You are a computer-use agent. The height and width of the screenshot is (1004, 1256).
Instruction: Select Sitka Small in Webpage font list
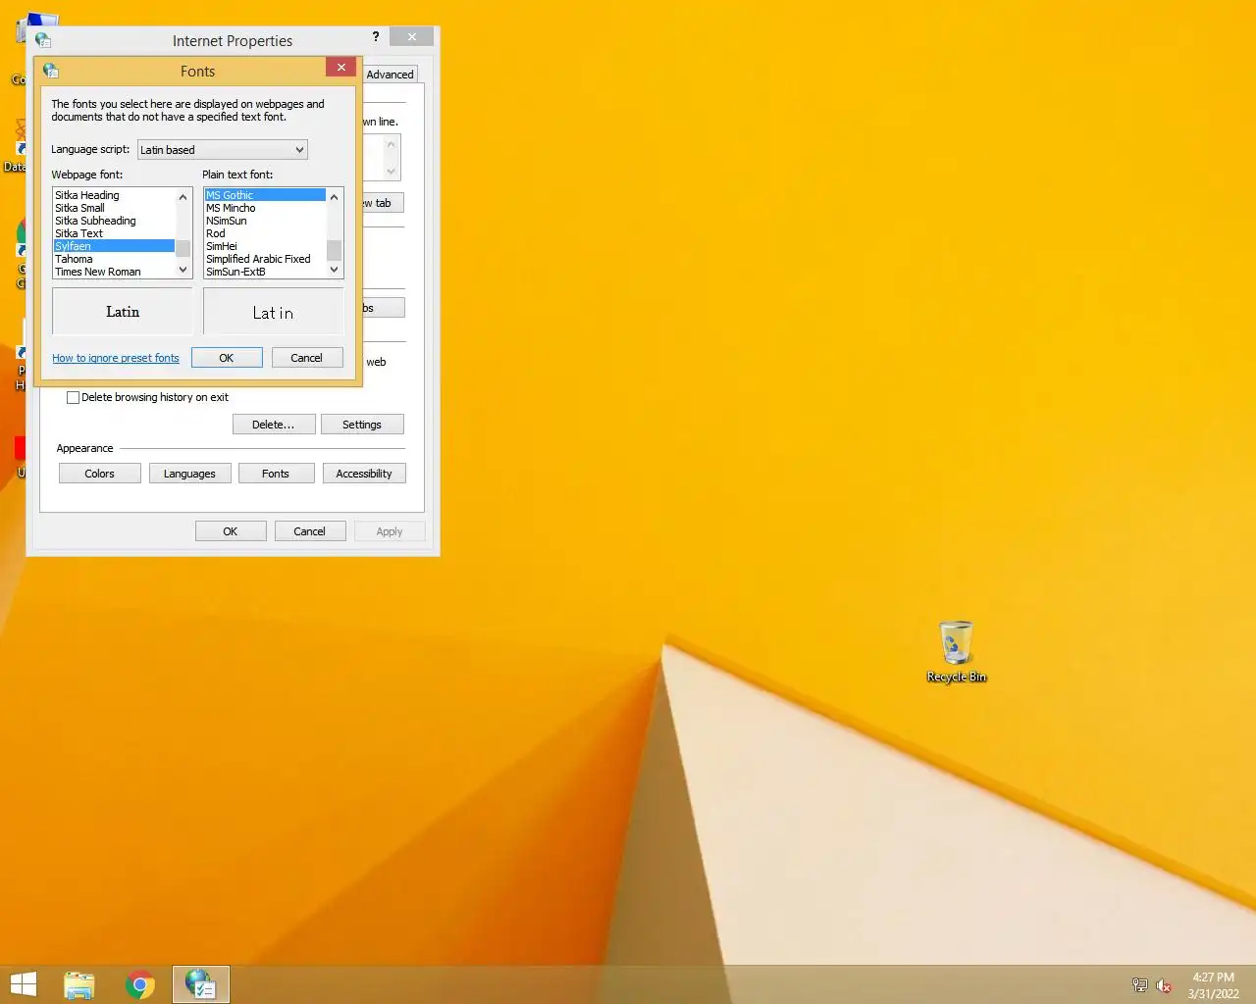pos(114,208)
